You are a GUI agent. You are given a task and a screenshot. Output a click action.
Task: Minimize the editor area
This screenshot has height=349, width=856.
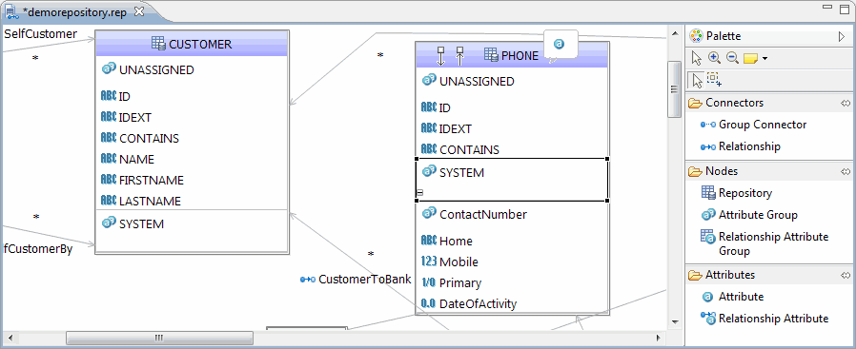click(x=827, y=8)
